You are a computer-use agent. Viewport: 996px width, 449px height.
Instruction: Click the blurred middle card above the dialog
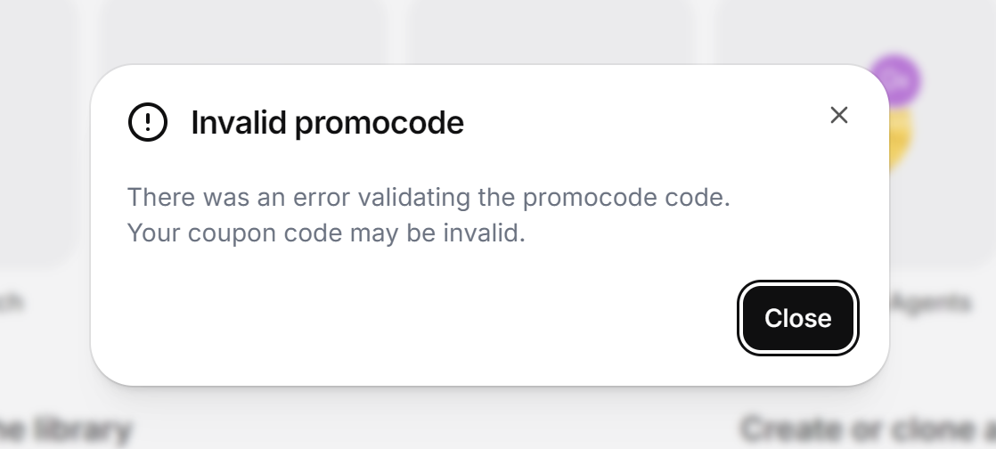tap(551, 32)
